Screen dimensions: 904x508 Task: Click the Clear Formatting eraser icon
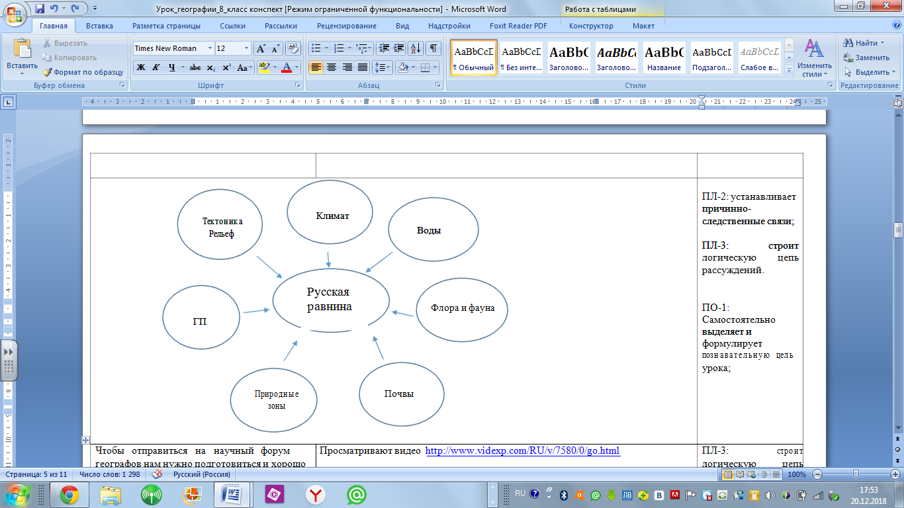click(294, 48)
